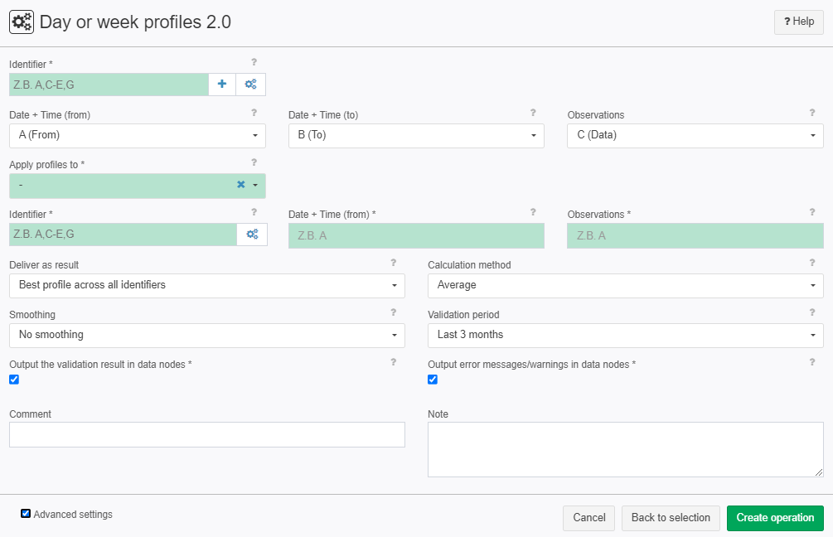Toggle Output error messages/warnings checkbox
The image size is (833, 537).
click(x=433, y=380)
